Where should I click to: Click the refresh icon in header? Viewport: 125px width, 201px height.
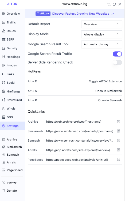tap(114, 4)
